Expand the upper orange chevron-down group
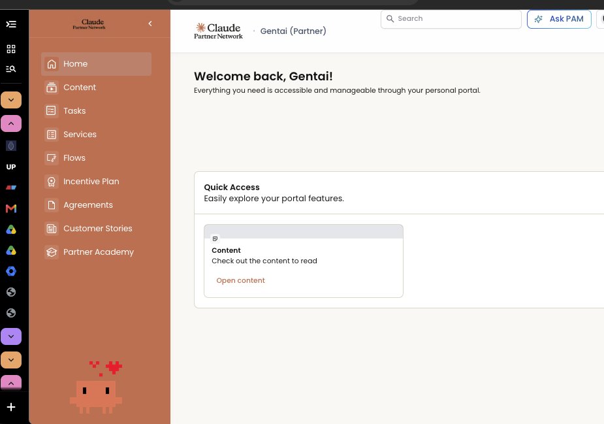Screen dimensions: 604x424 [11, 100]
